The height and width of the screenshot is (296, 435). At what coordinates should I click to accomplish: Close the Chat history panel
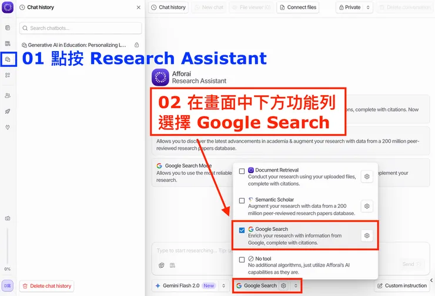click(138, 8)
